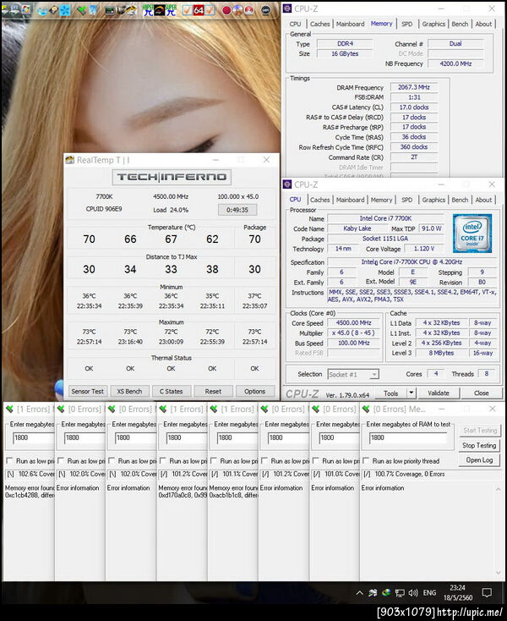The height and width of the screenshot is (621, 507).
Task: Open the orange checkmark icon after red 64
Action: click(x=210, y=10)
